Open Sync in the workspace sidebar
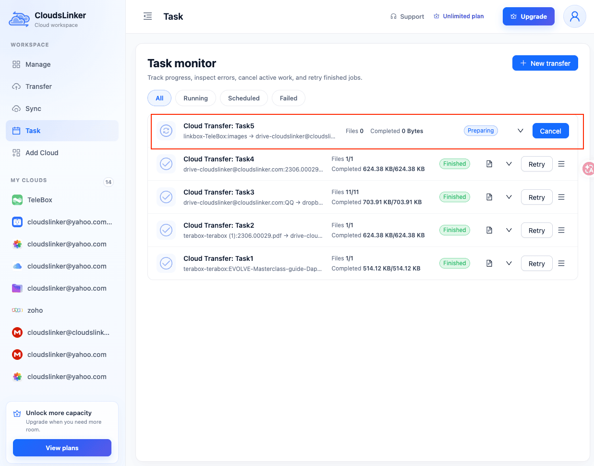Viewport: 594px width, 466px height. click(x=62, y=109)
